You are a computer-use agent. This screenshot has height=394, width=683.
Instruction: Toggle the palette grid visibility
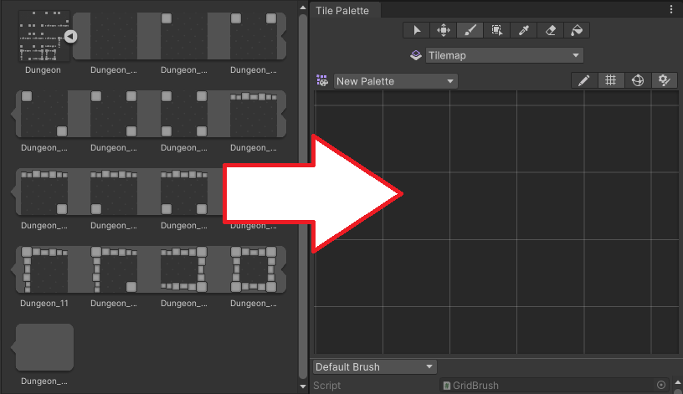pos(611,81)
